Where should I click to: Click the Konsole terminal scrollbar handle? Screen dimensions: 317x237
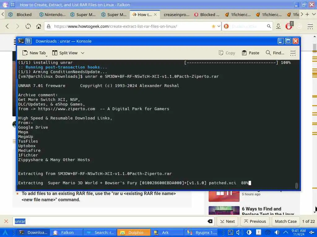297,185
